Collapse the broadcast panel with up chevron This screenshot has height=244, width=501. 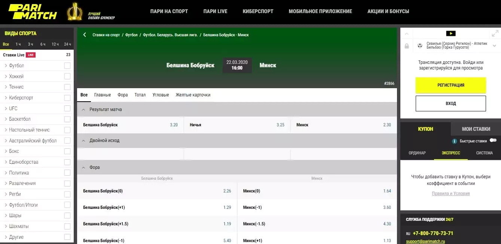tap(407, 33)
